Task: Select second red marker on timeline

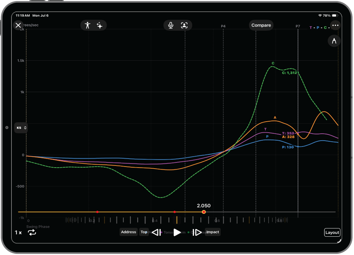Action: click(175, 212)
